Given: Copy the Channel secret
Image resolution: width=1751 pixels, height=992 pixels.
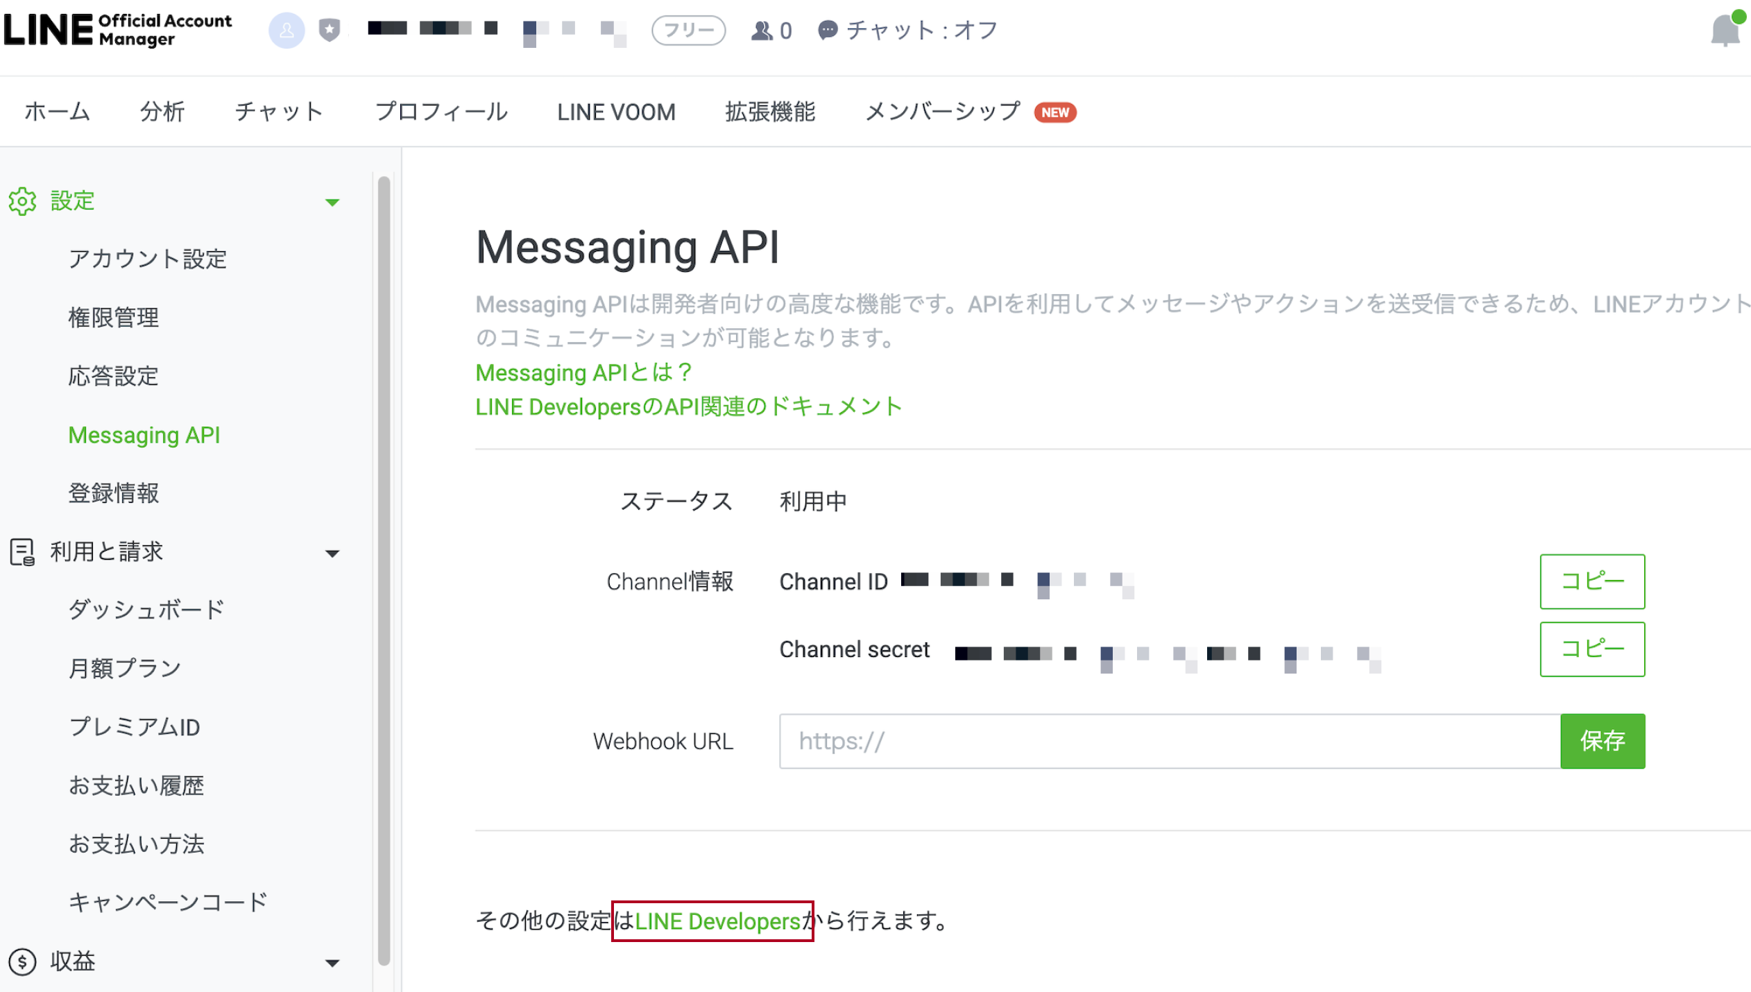Looking at the screenshot, I should [1592, 649].
